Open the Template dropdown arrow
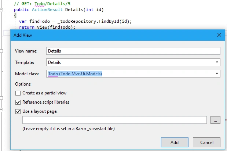227x151 pixels. coord(217,62)
